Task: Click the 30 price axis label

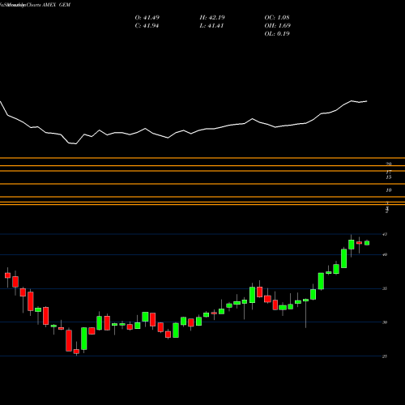Action: [x=385, y=322]
